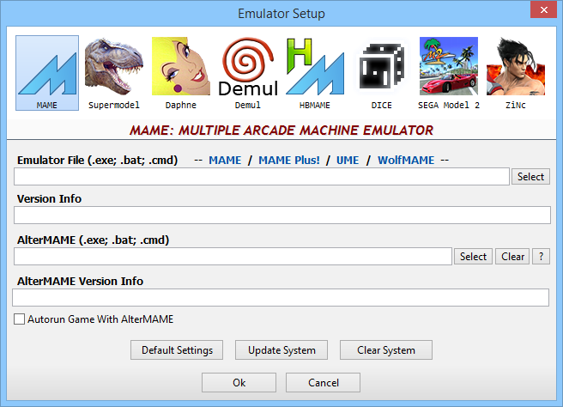Cancel the Emulator Setup dialog
The image size is (563, 407).
pos(324,383)
